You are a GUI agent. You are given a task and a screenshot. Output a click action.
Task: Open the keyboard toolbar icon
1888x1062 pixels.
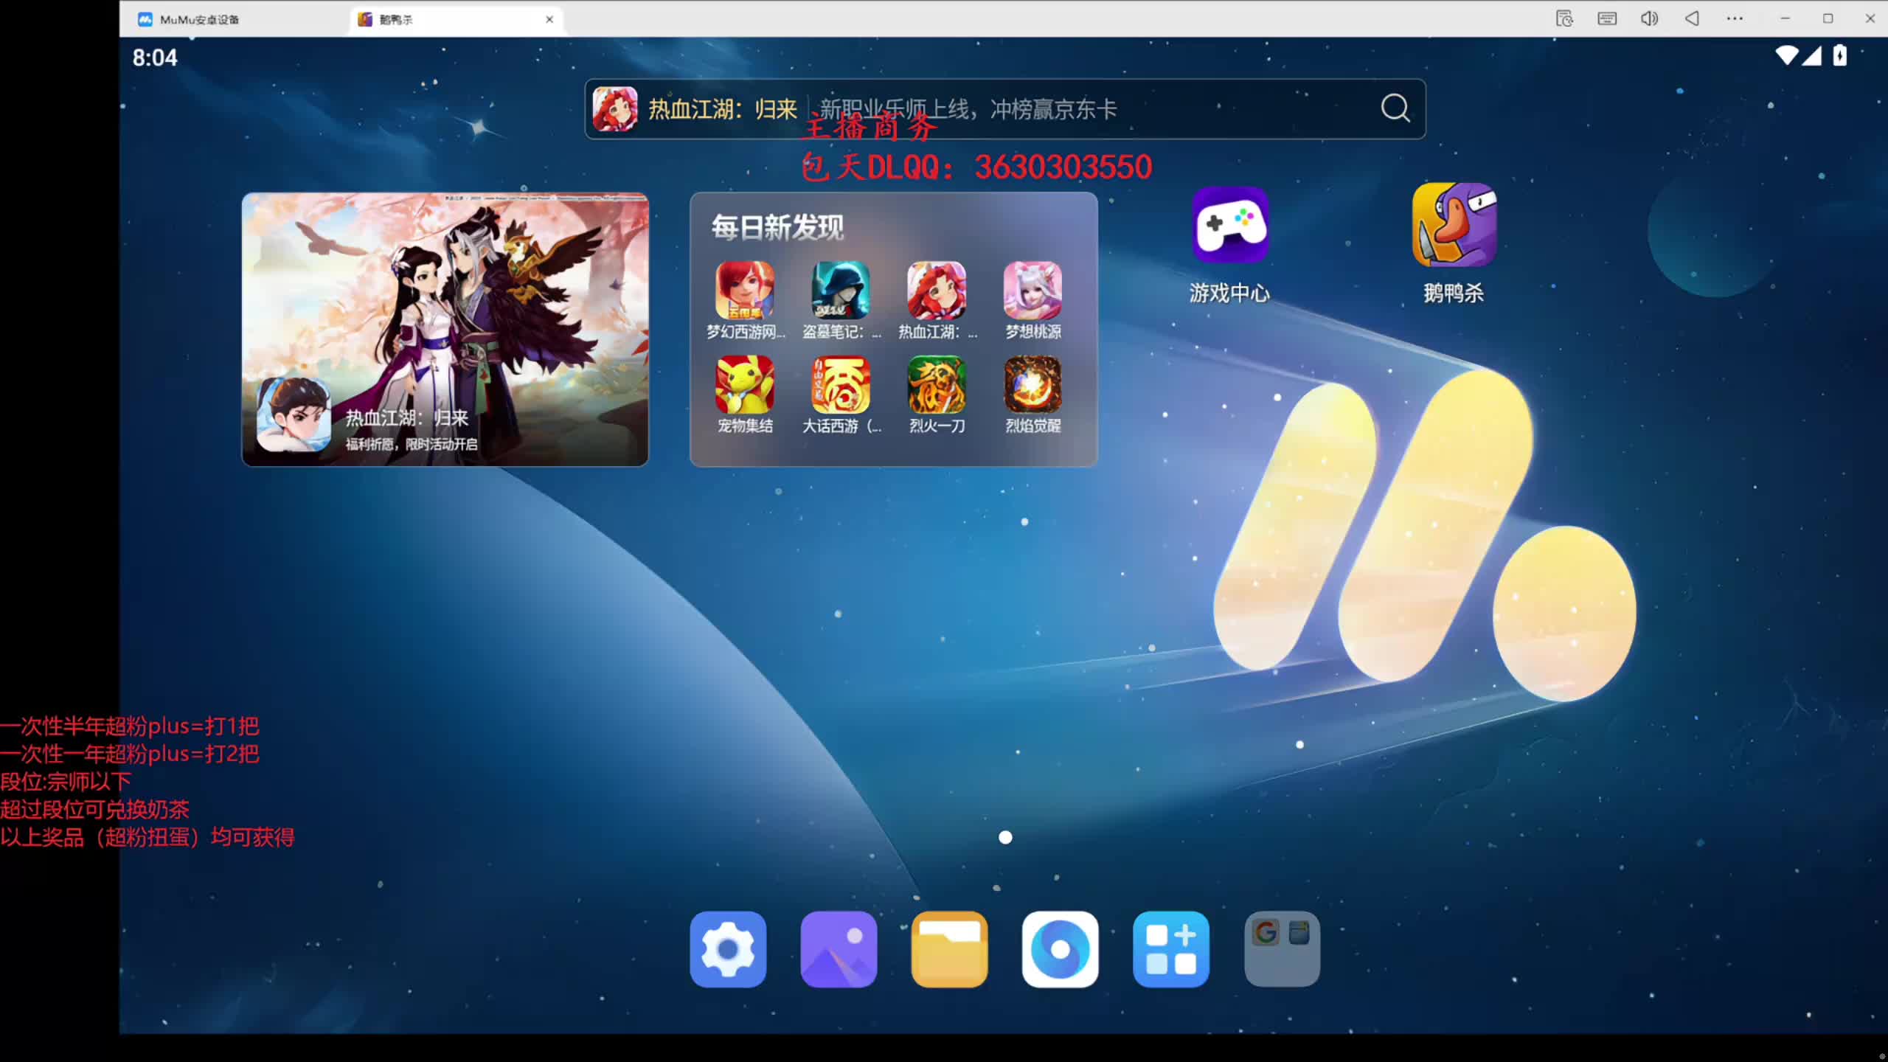(x=1607, y=18)
